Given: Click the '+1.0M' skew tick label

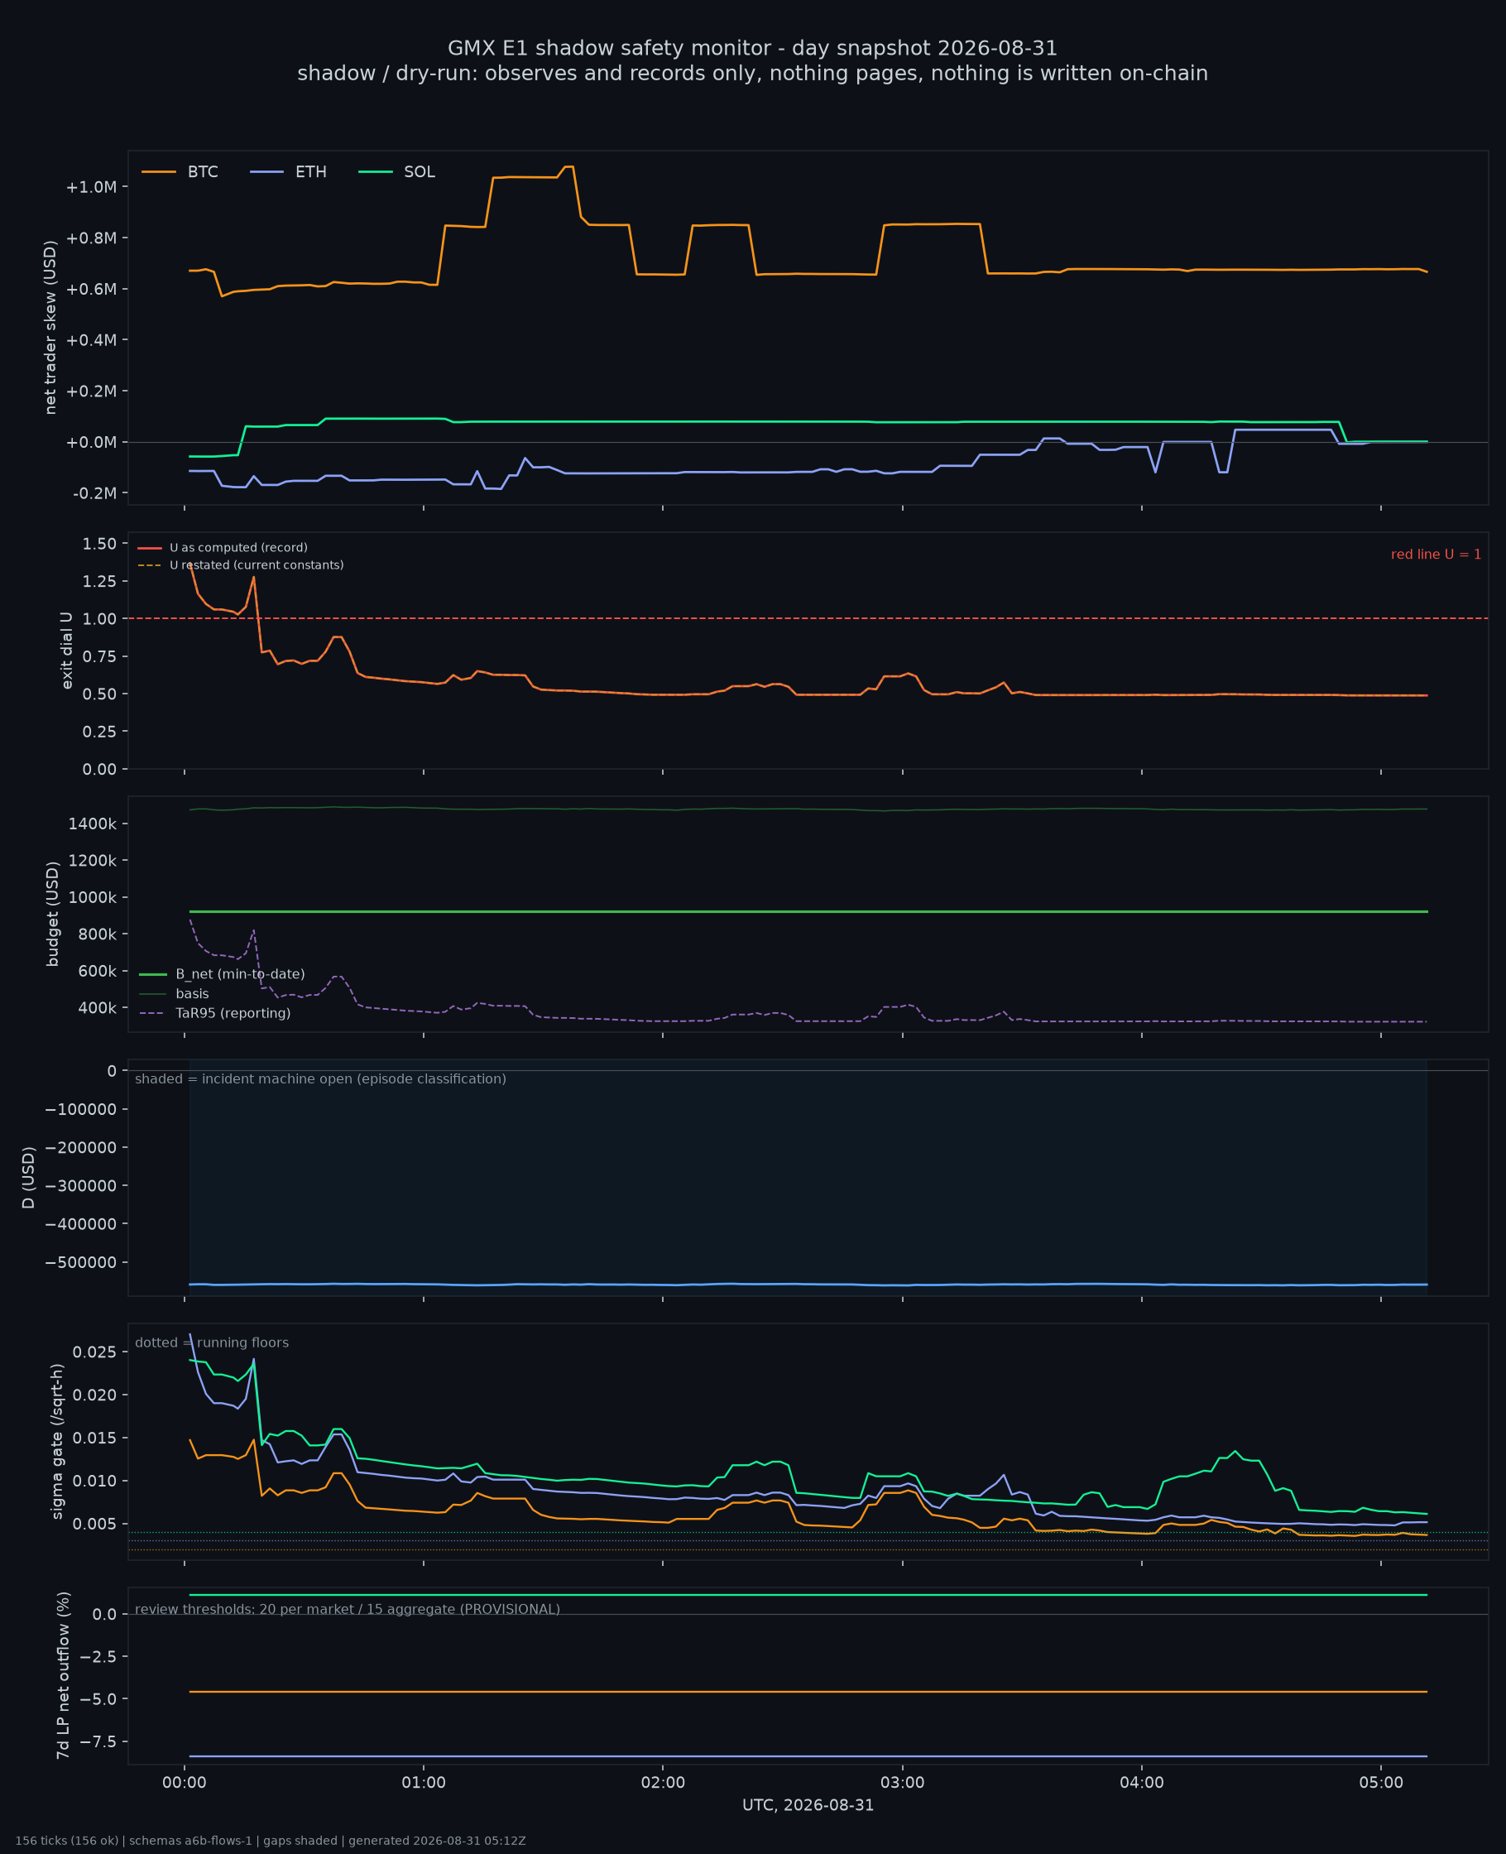Looking at the screenshot, I should pyautogui.click(x=91, y=187).
